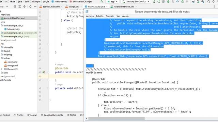This screenshot has width=218, height=122.
Task: Open the TODO tool window
Action: point(72,115)
